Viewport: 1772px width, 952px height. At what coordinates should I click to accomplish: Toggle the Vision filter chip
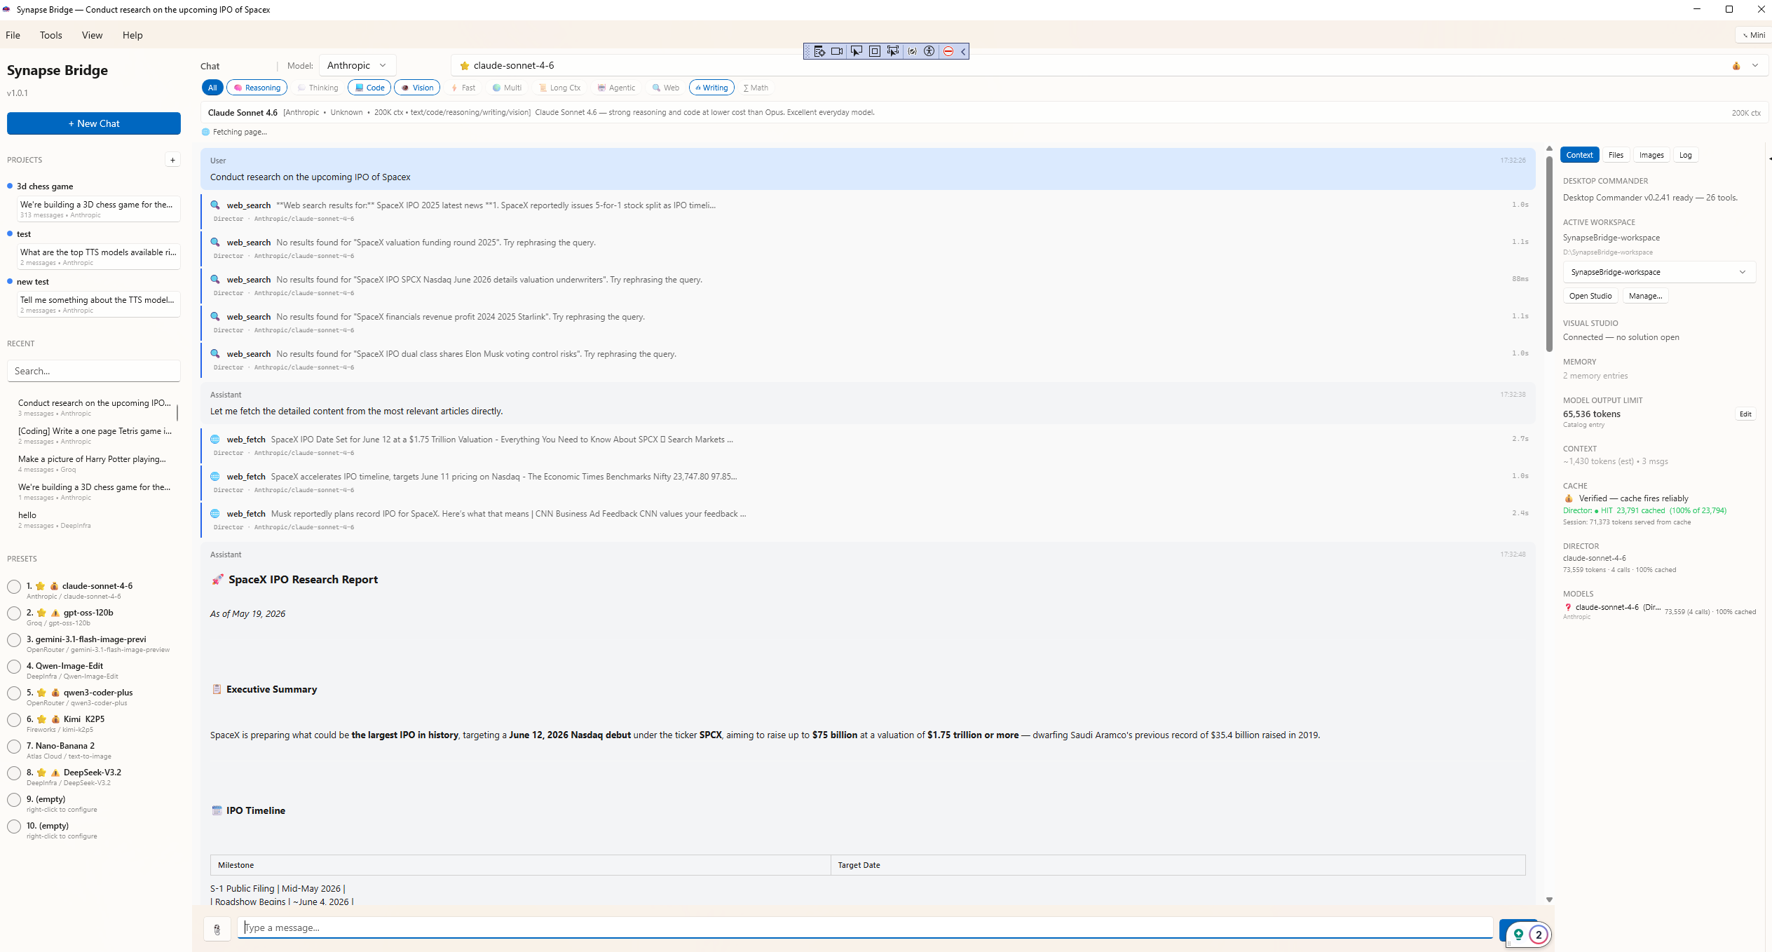(x=417, y=88)
